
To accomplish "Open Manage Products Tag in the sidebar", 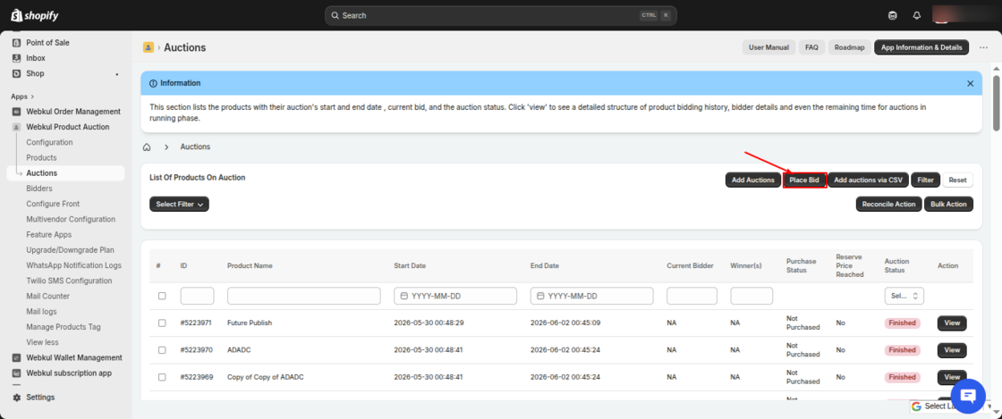I will click(x=64, y=327).
